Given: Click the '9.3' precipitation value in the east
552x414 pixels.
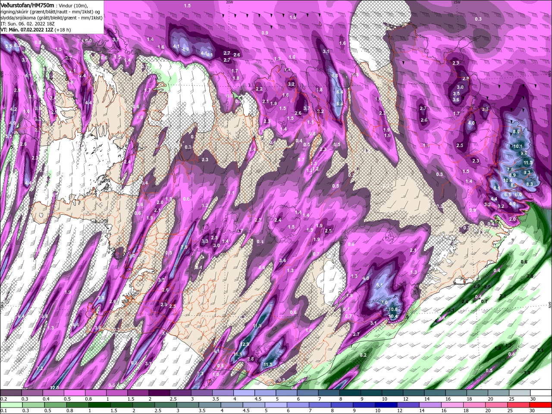Looking at the screenshot, I should tap(527, 172).
